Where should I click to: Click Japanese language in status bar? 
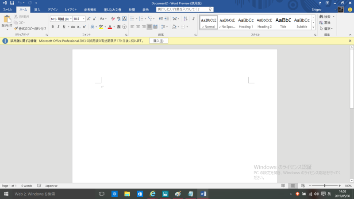[51, 186]
